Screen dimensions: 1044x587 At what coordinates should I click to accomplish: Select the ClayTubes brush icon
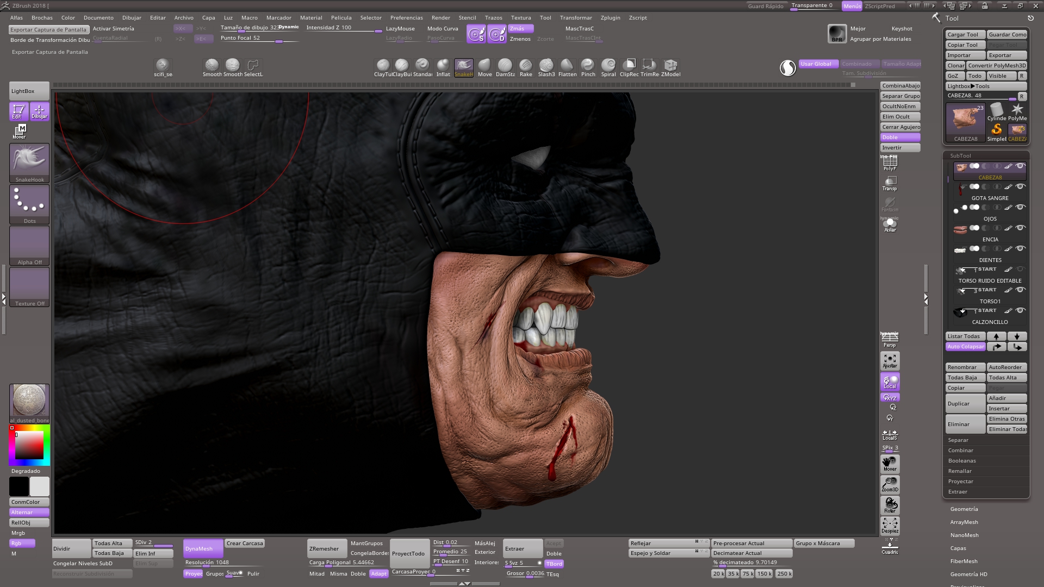click(383, 67)
